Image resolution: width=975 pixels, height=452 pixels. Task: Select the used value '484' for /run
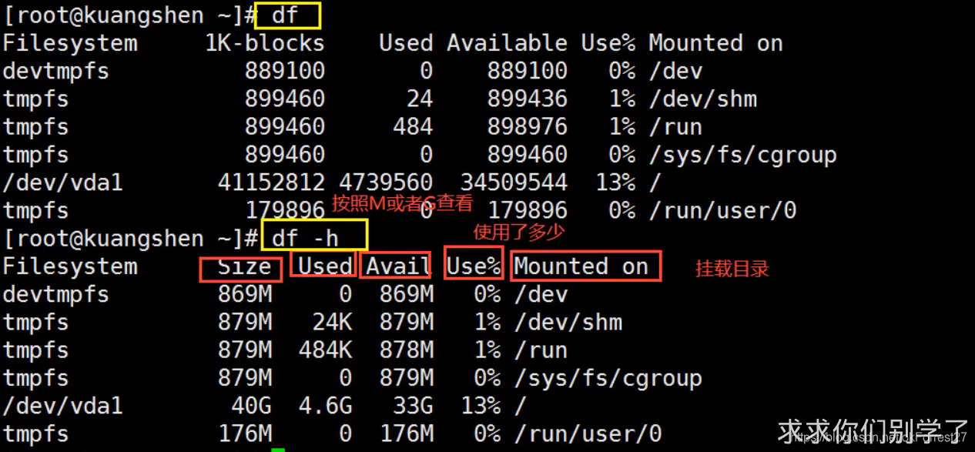(x=413, y=127)
